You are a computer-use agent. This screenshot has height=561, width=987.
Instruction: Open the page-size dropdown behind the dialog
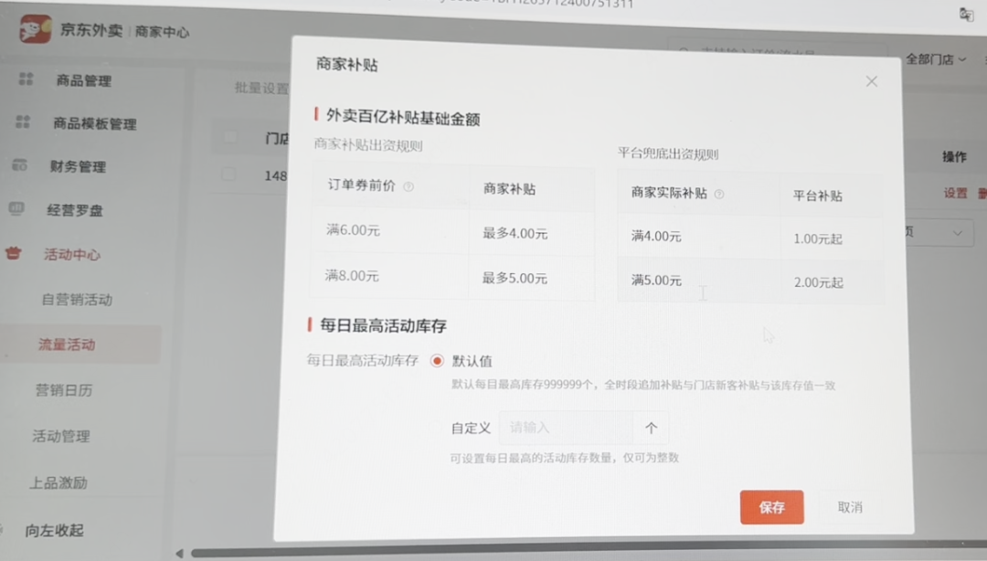[939, 232]
